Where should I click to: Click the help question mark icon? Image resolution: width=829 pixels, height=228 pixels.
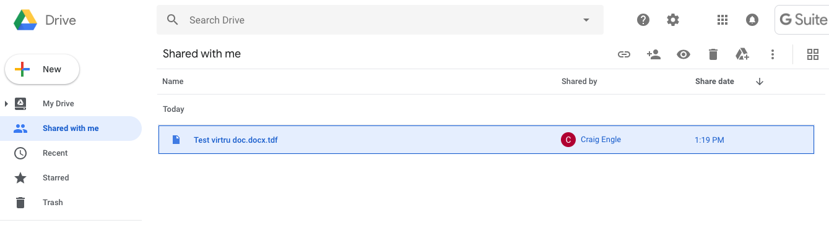pyautogui.click(x=643, y=20)
